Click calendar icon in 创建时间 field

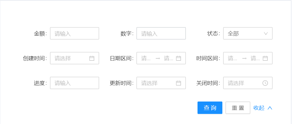click(92, 58)
